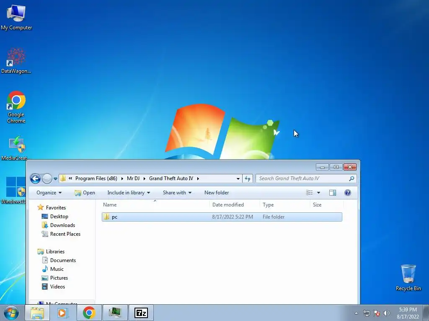Open the Recycle Bin icon
The width and height of the screenshot is (429, 321).
(408, 278)
